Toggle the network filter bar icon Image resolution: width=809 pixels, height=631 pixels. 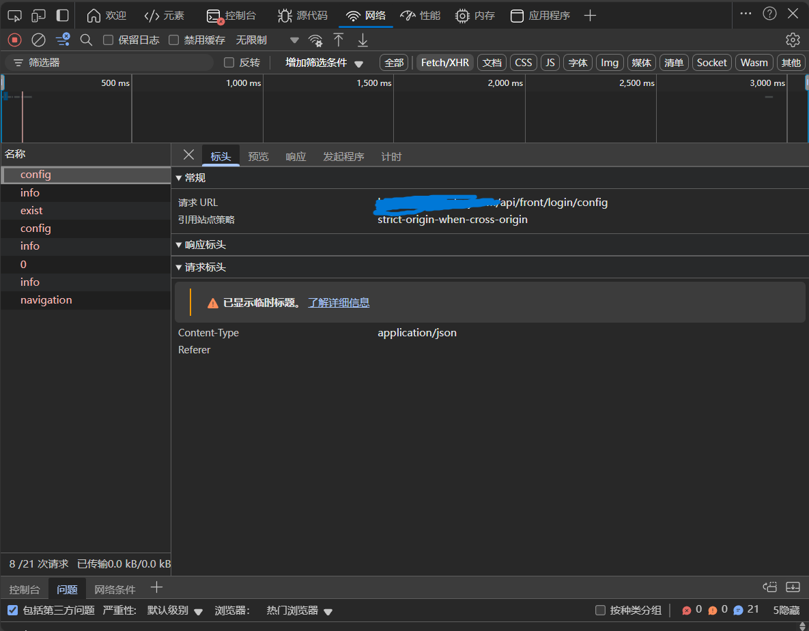tap(63, 40)
